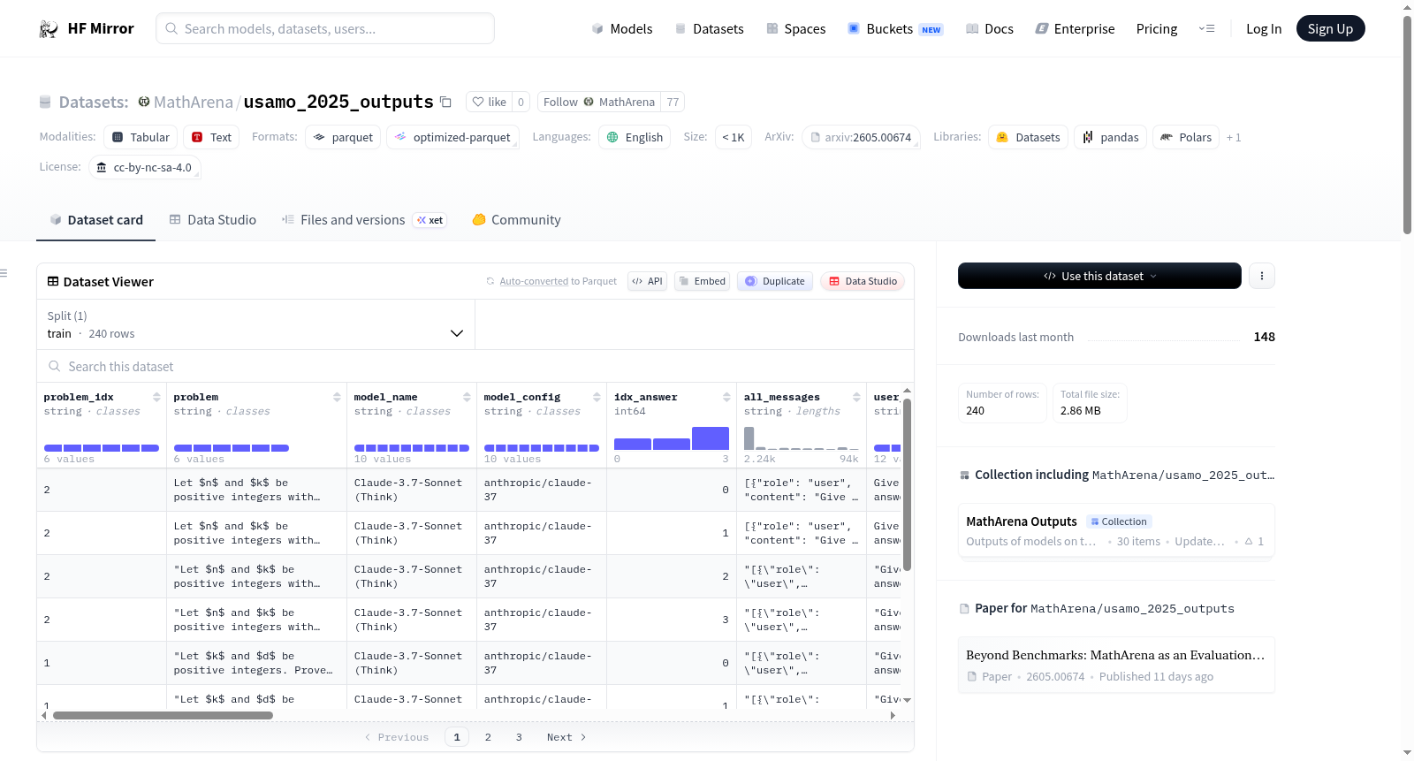Sort the idx_answer column
Viewport: 1414px width, 761px height.
point(726,397)
